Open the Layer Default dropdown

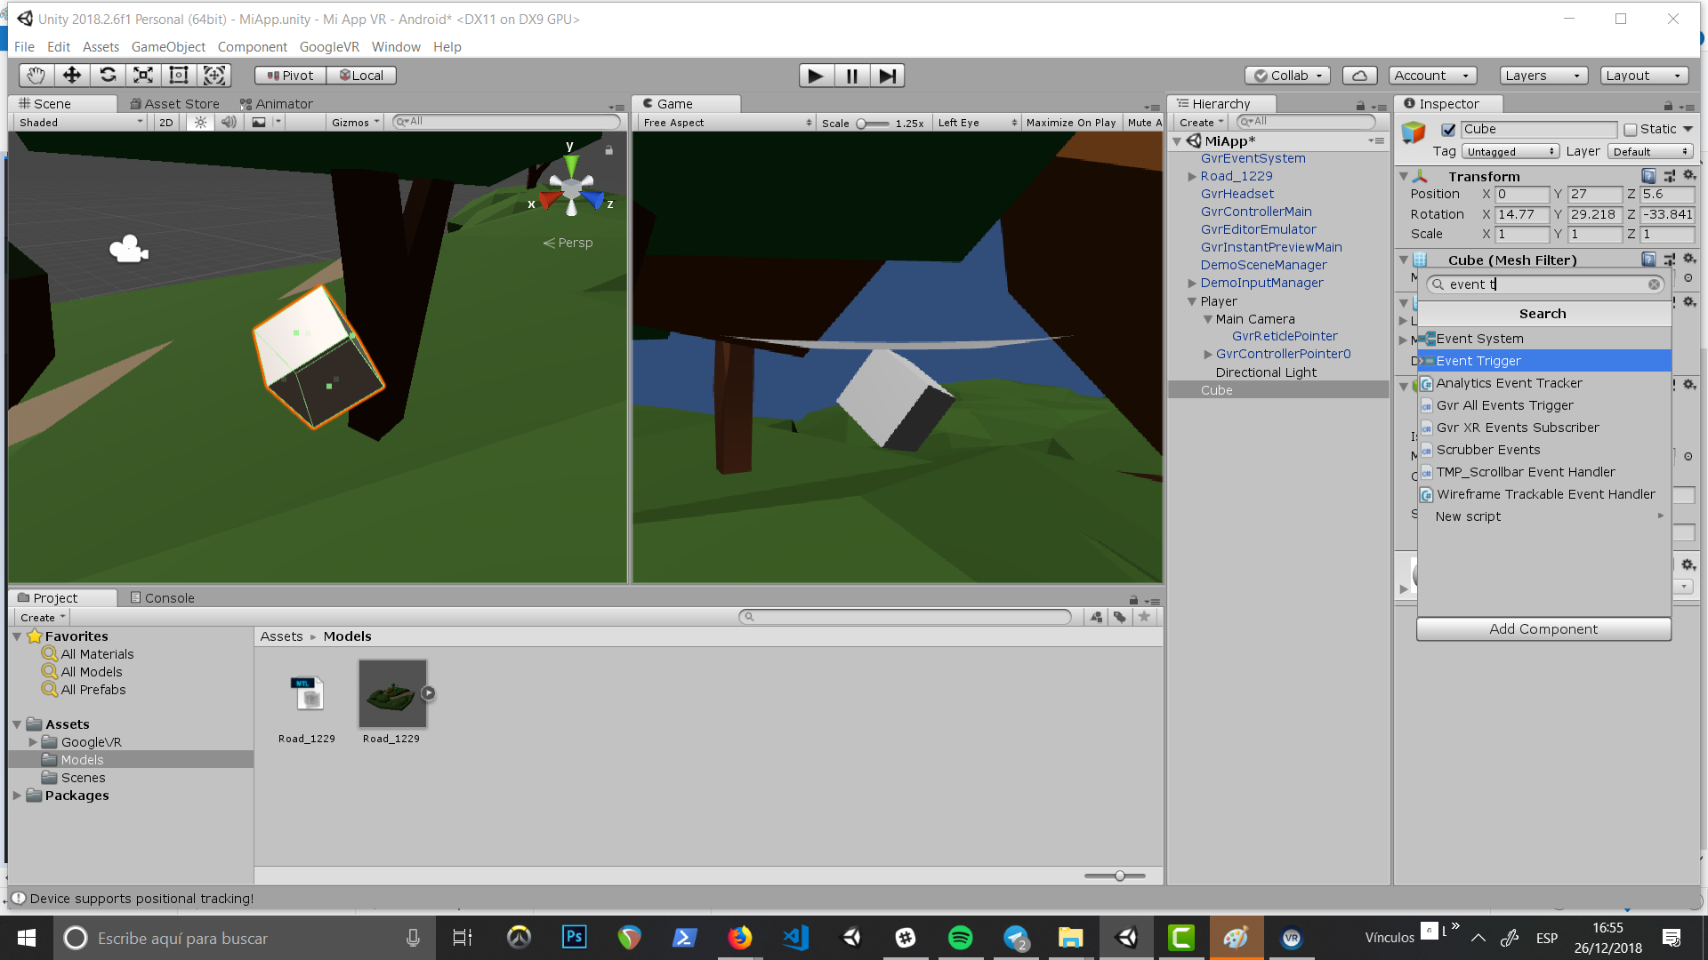pos(1651,152)
